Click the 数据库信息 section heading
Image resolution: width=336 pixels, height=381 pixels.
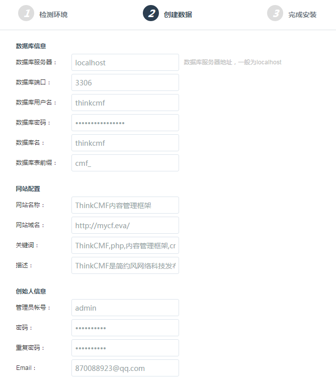(31, 46)
